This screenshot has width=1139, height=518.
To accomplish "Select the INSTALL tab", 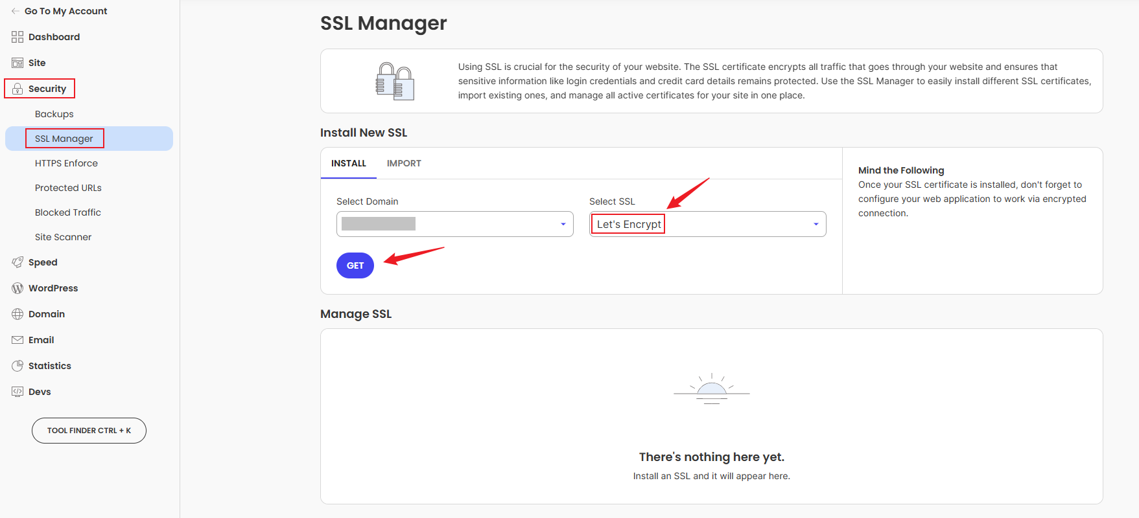I will point(349,163).
